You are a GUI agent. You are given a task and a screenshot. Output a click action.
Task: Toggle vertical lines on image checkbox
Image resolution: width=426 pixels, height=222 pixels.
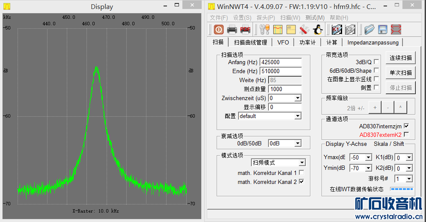coord(376,79)
